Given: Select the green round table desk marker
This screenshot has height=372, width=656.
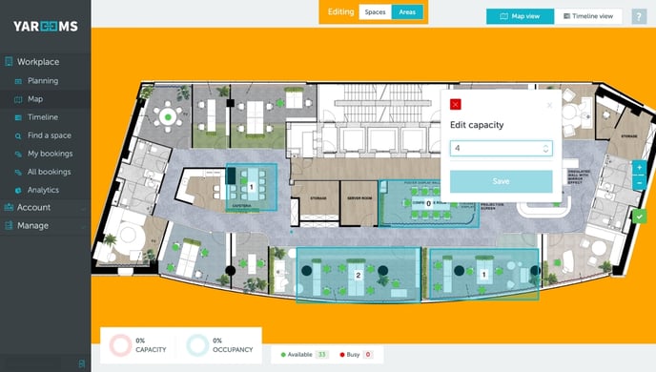Looking at the screenshot, I should point(168,117).
